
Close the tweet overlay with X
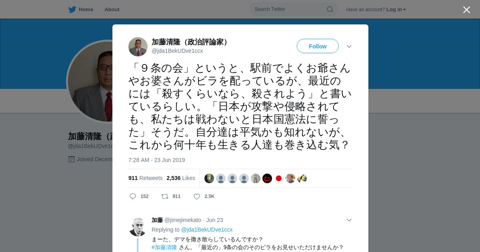click(x=466, y=10)
